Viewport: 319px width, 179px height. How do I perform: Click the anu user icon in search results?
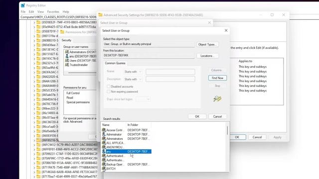pyautogui.click(x=104, y=151)
